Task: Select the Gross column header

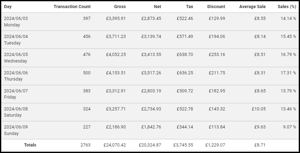Action: (x=120, y=7)
